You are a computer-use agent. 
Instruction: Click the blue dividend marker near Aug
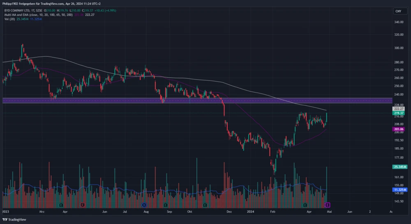(x=144, y=204)
